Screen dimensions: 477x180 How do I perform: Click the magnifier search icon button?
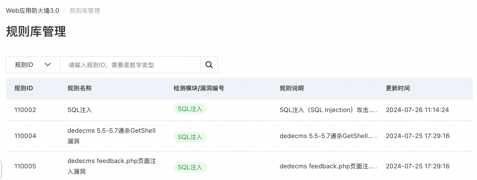coord(209,65)
